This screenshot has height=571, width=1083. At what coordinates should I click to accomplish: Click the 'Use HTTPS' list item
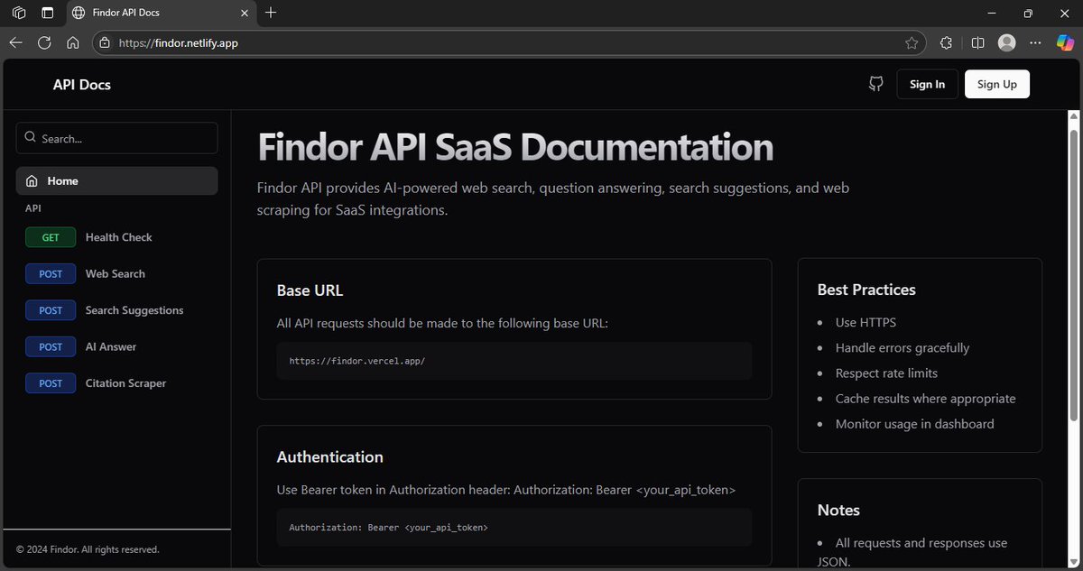(x=865, y=322)
